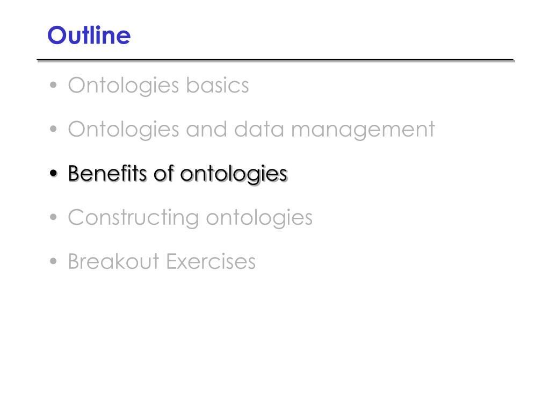Click the bullet dot before Benefits of ontologies
The image size is (550, 413).
pyautogui.click(x=53, y=173)
